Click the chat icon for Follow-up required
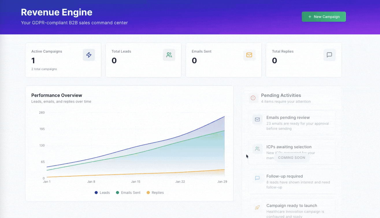 pos(257,178)
